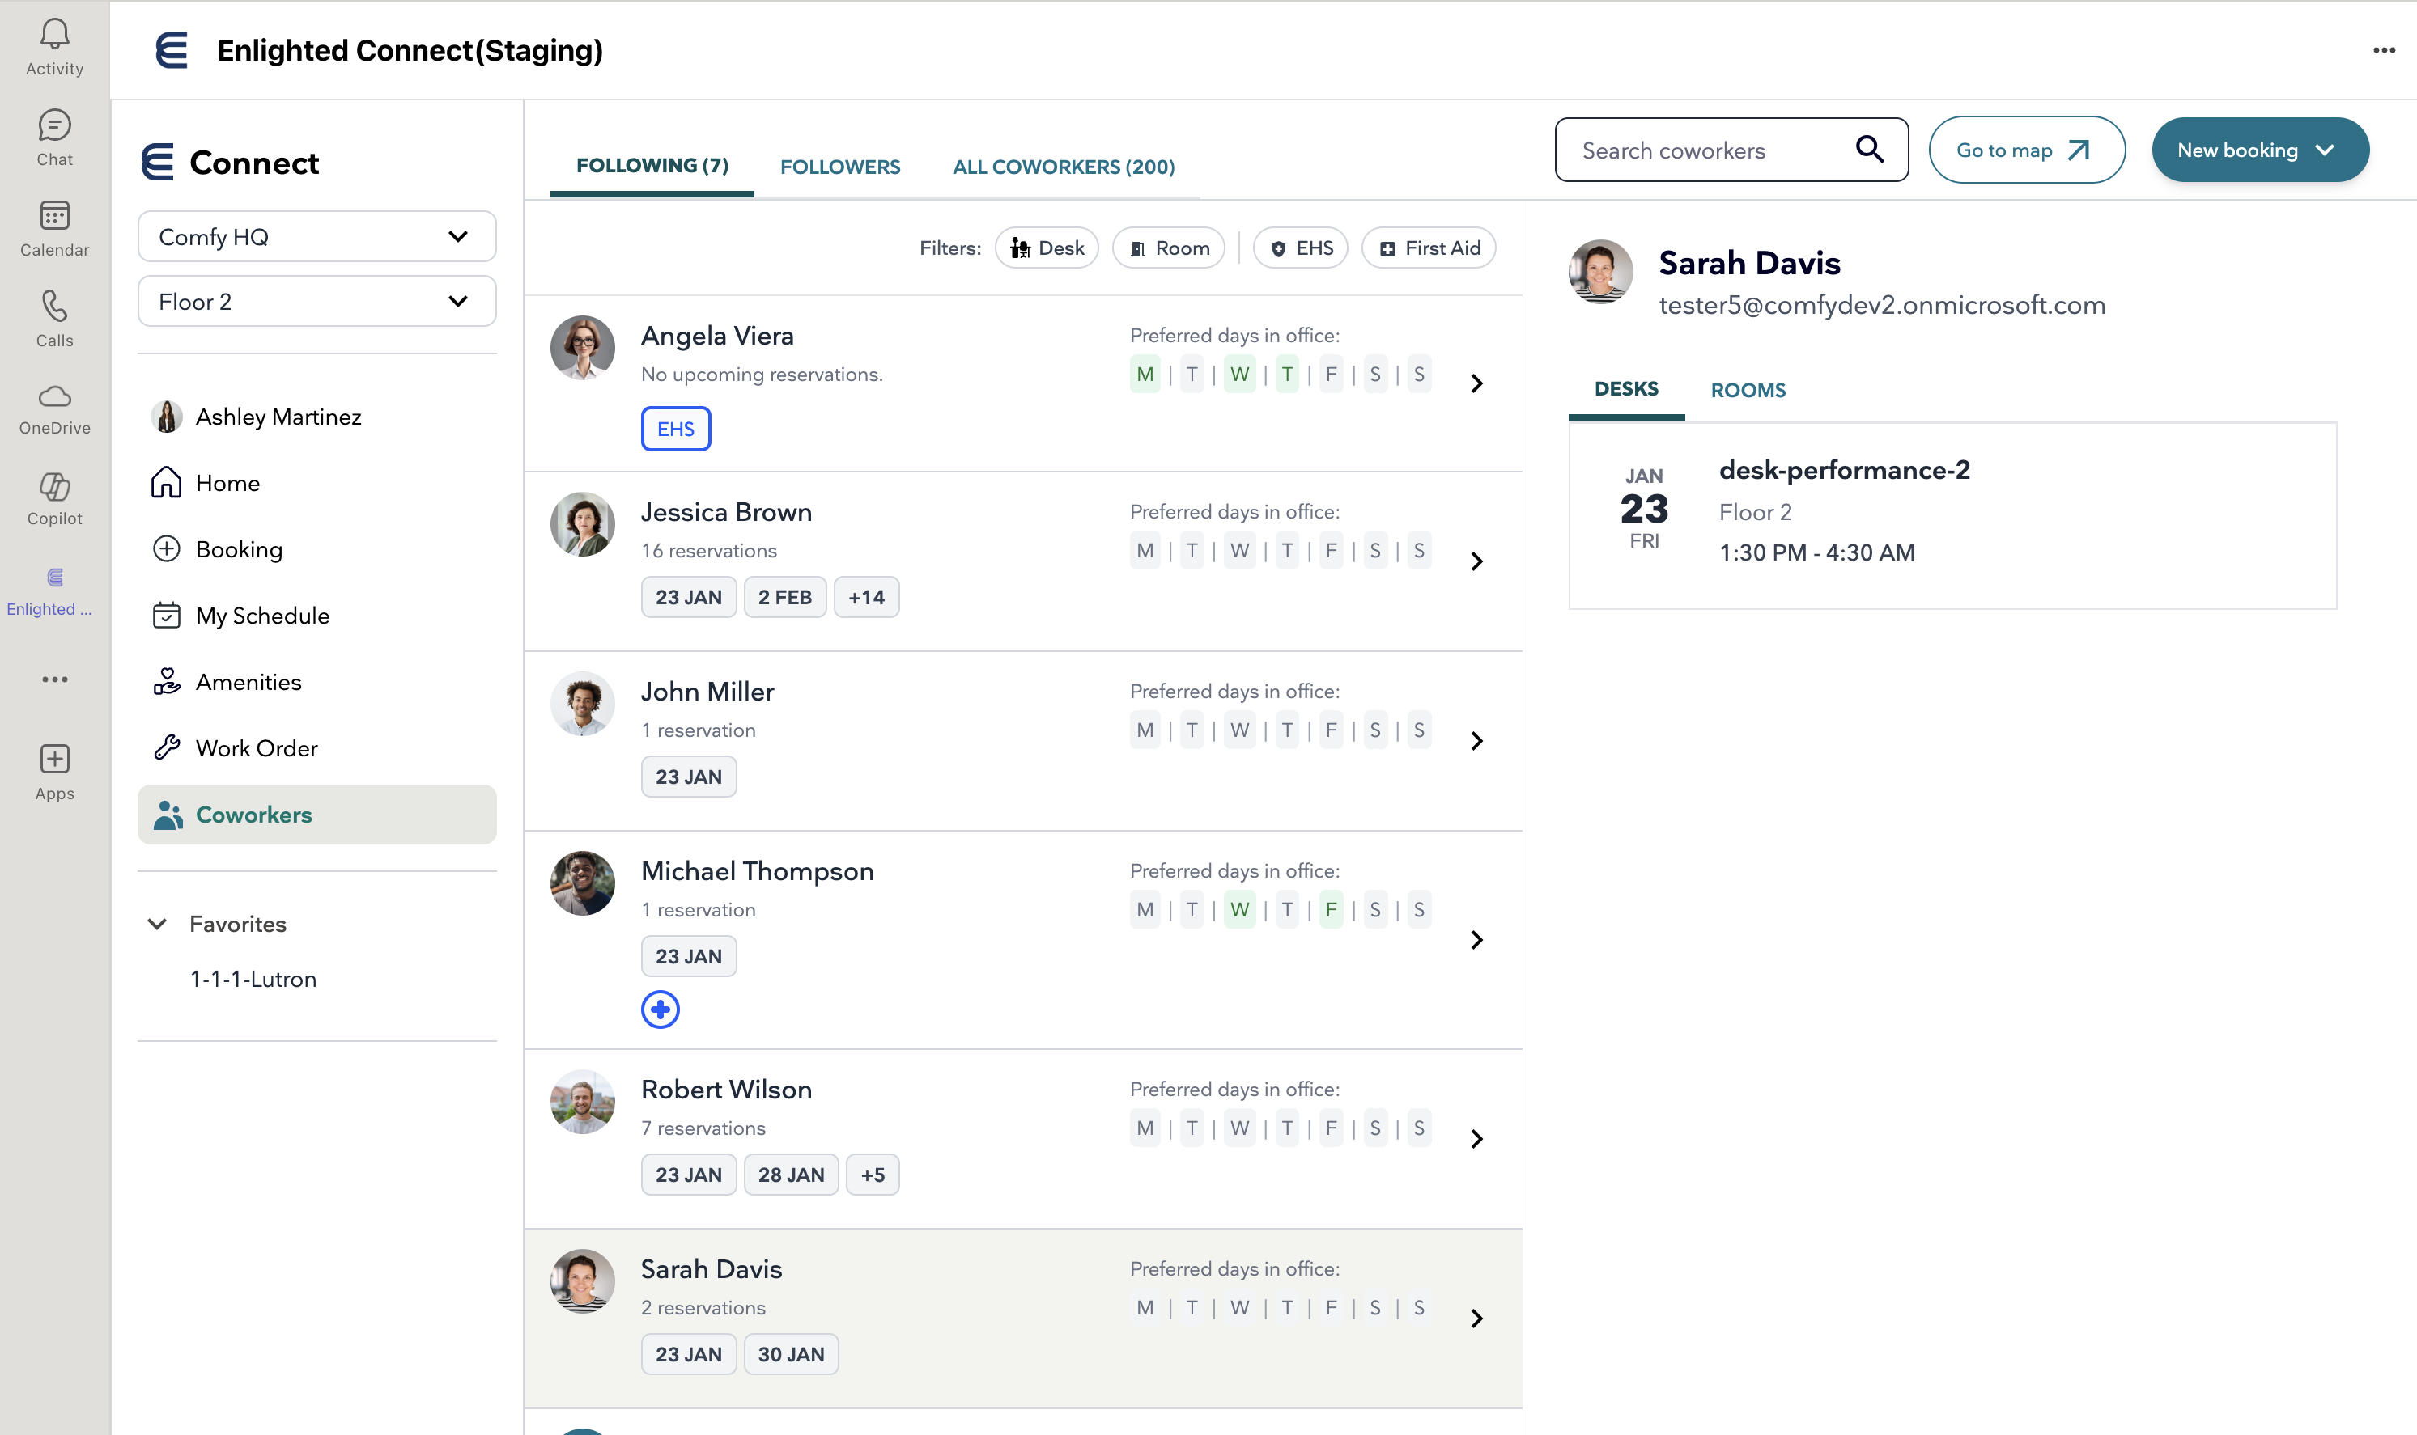This screenshot has width=2417, height=1435.
Task: Collapse the Favorites section
Action: (x=157, y=924)
